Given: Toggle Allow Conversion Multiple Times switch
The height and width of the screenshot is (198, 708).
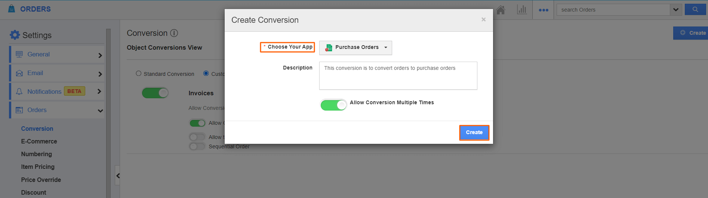Looking at the screenshot, I should coord(333,105).
